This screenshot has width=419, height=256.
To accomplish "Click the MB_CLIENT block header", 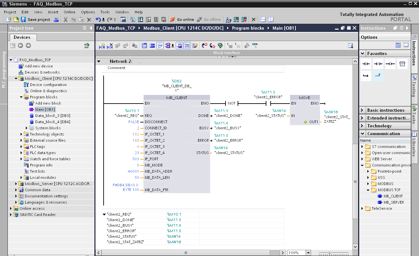I will tap(177, 97).
